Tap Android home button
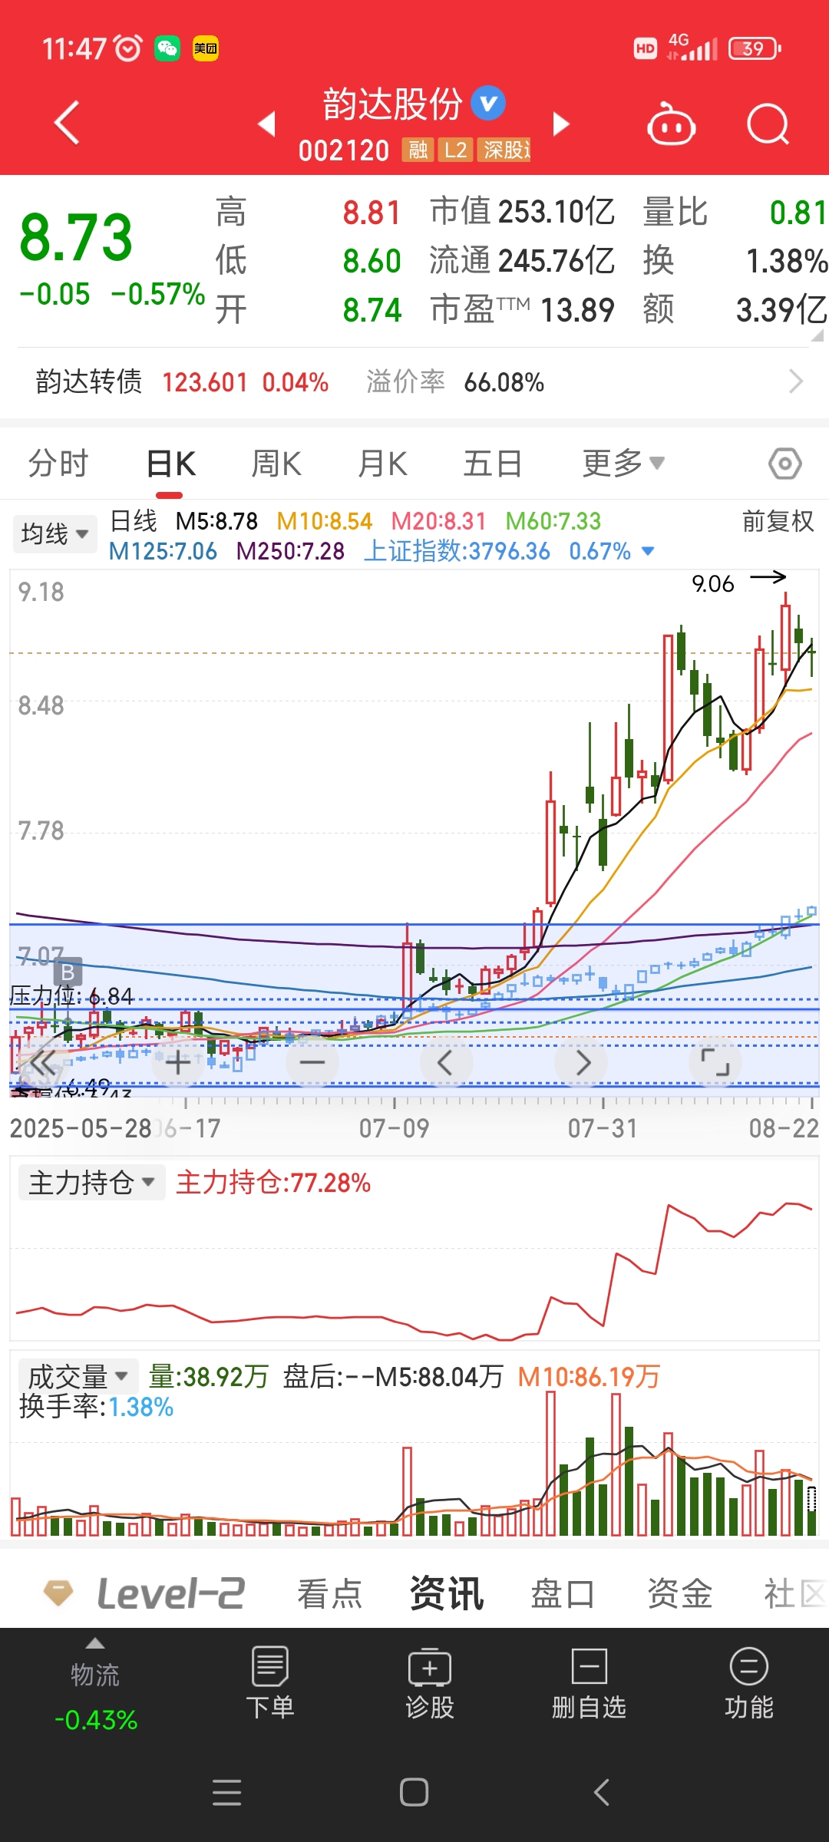829x1842 pixels. (x=414, y=1793)
